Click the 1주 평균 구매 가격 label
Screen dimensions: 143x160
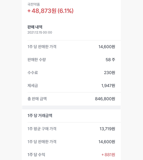pyautogui.click(x=42, y=129)
